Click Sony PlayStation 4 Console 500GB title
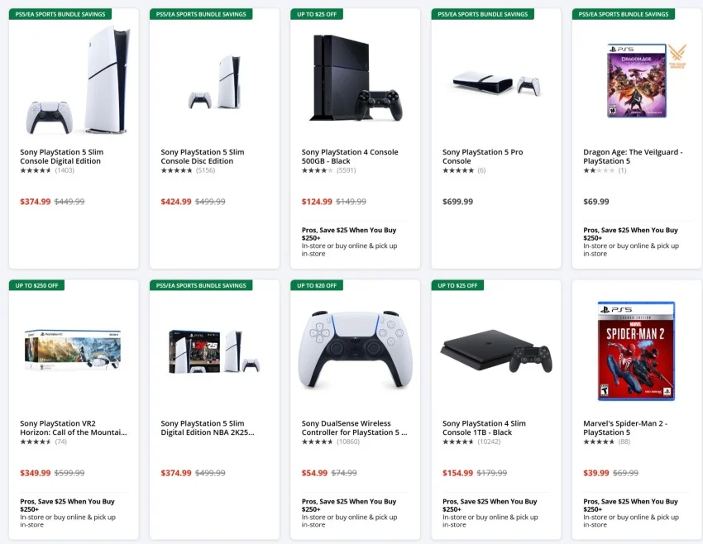Viewport: 703px width, 544px height. (350, 156)
